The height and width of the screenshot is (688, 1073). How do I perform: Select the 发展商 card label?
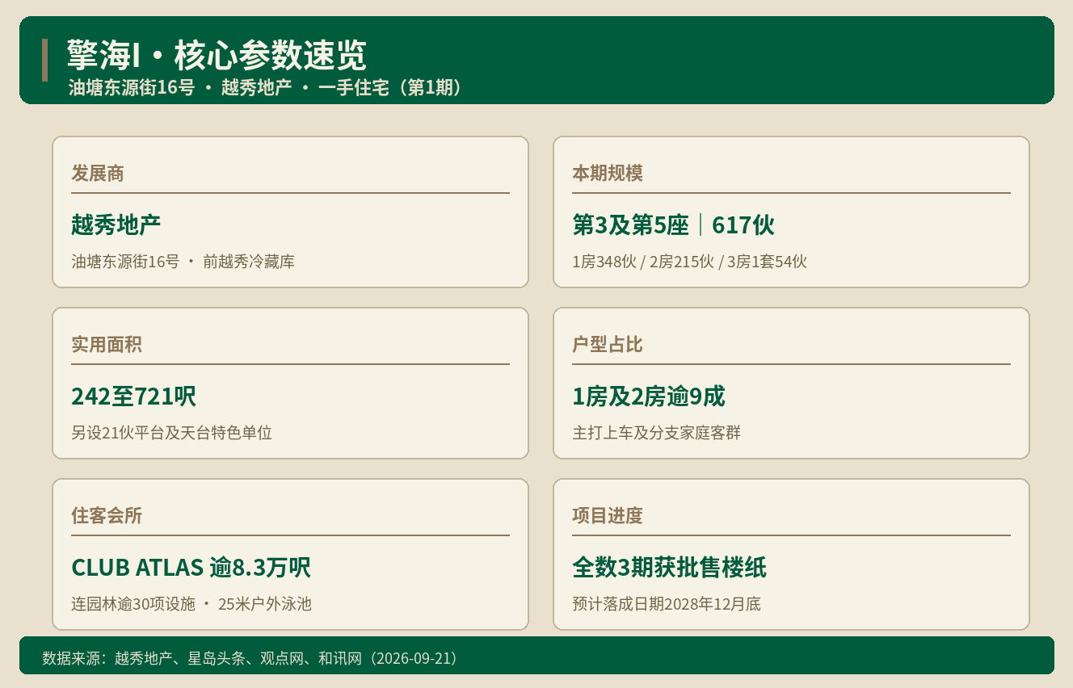97,173
